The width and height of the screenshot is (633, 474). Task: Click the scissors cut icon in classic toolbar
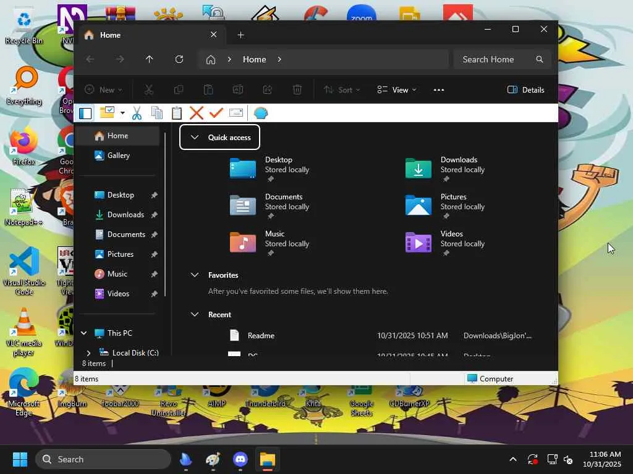(x=137, y=114)
